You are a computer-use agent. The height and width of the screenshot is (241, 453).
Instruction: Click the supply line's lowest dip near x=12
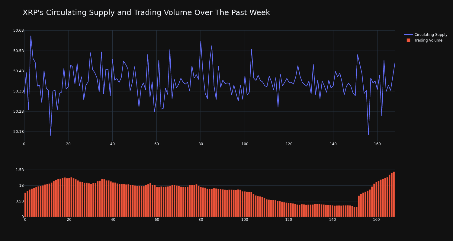(x=50, y=136)
